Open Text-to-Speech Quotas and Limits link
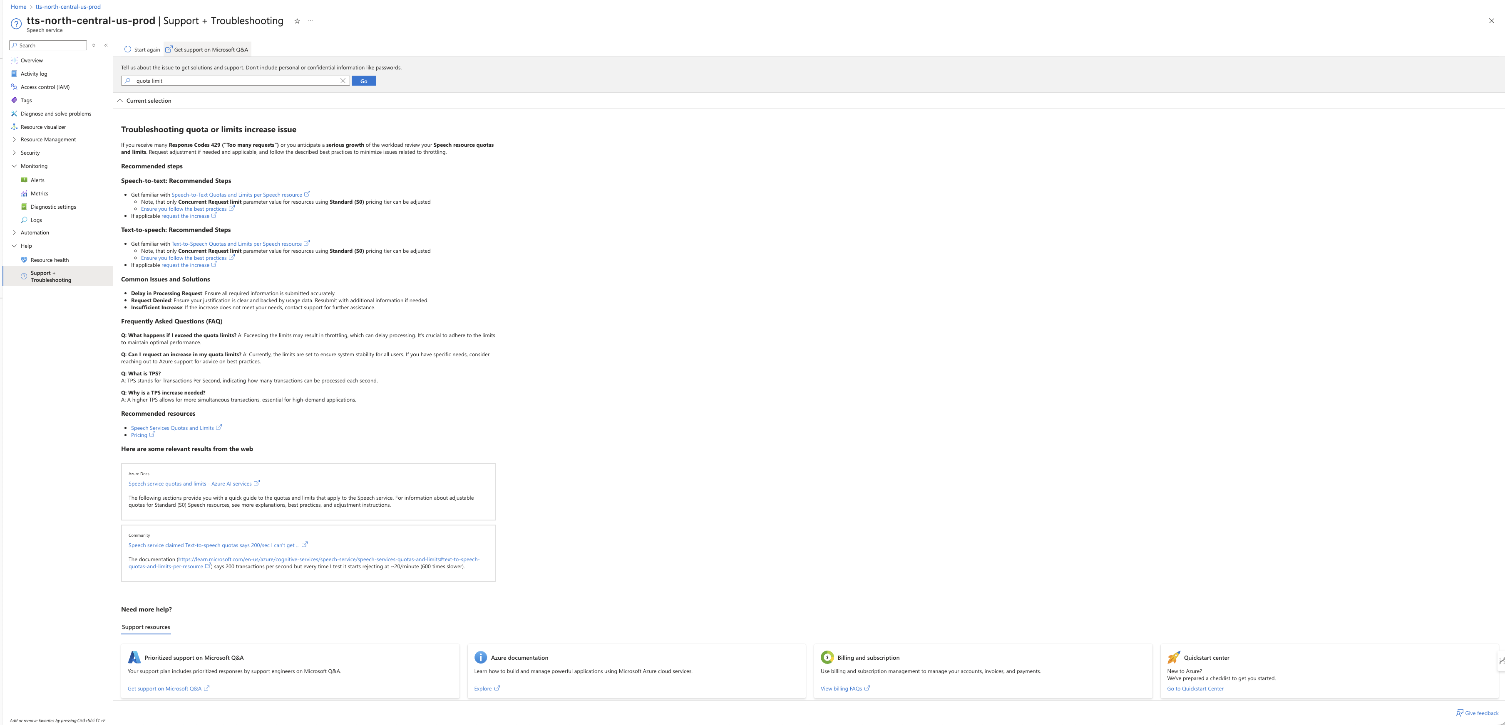The image size is (1505, 725). pyautogui.click(x=237, y=244)
